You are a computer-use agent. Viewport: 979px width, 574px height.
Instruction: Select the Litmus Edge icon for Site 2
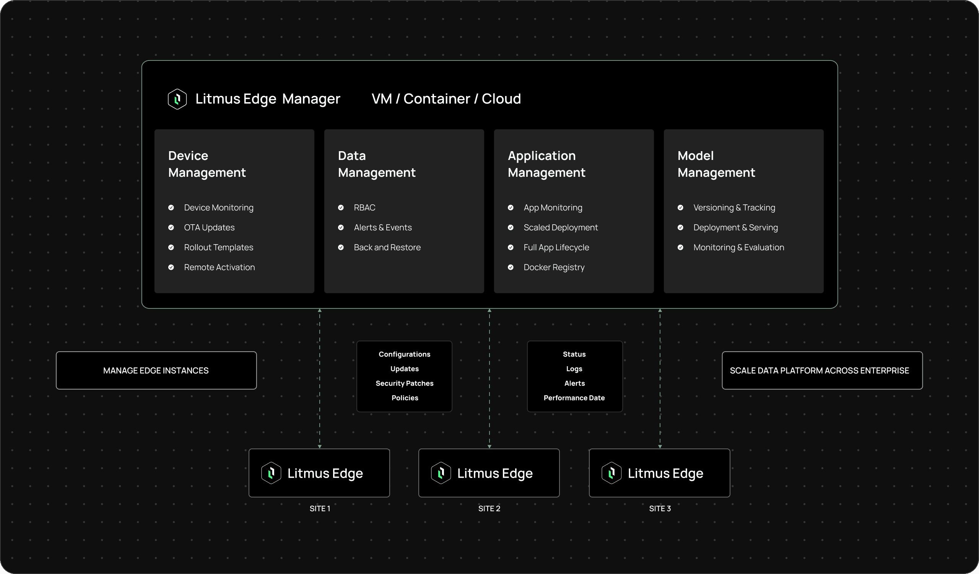(441, 473)
